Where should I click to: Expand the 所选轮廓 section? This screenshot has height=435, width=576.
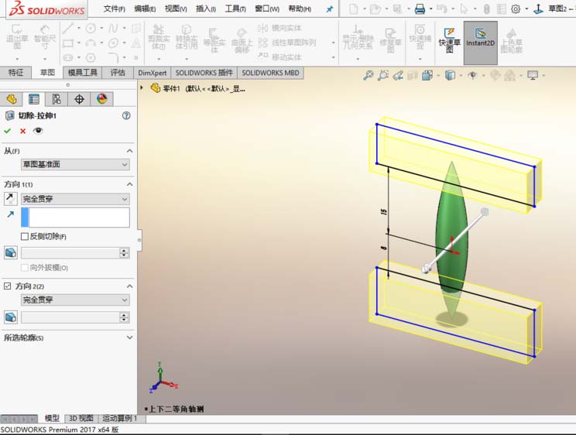(x=129, y=337)
